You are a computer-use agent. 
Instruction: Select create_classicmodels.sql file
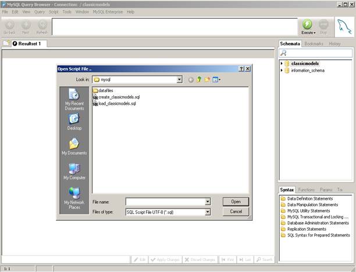coord(116,97)
